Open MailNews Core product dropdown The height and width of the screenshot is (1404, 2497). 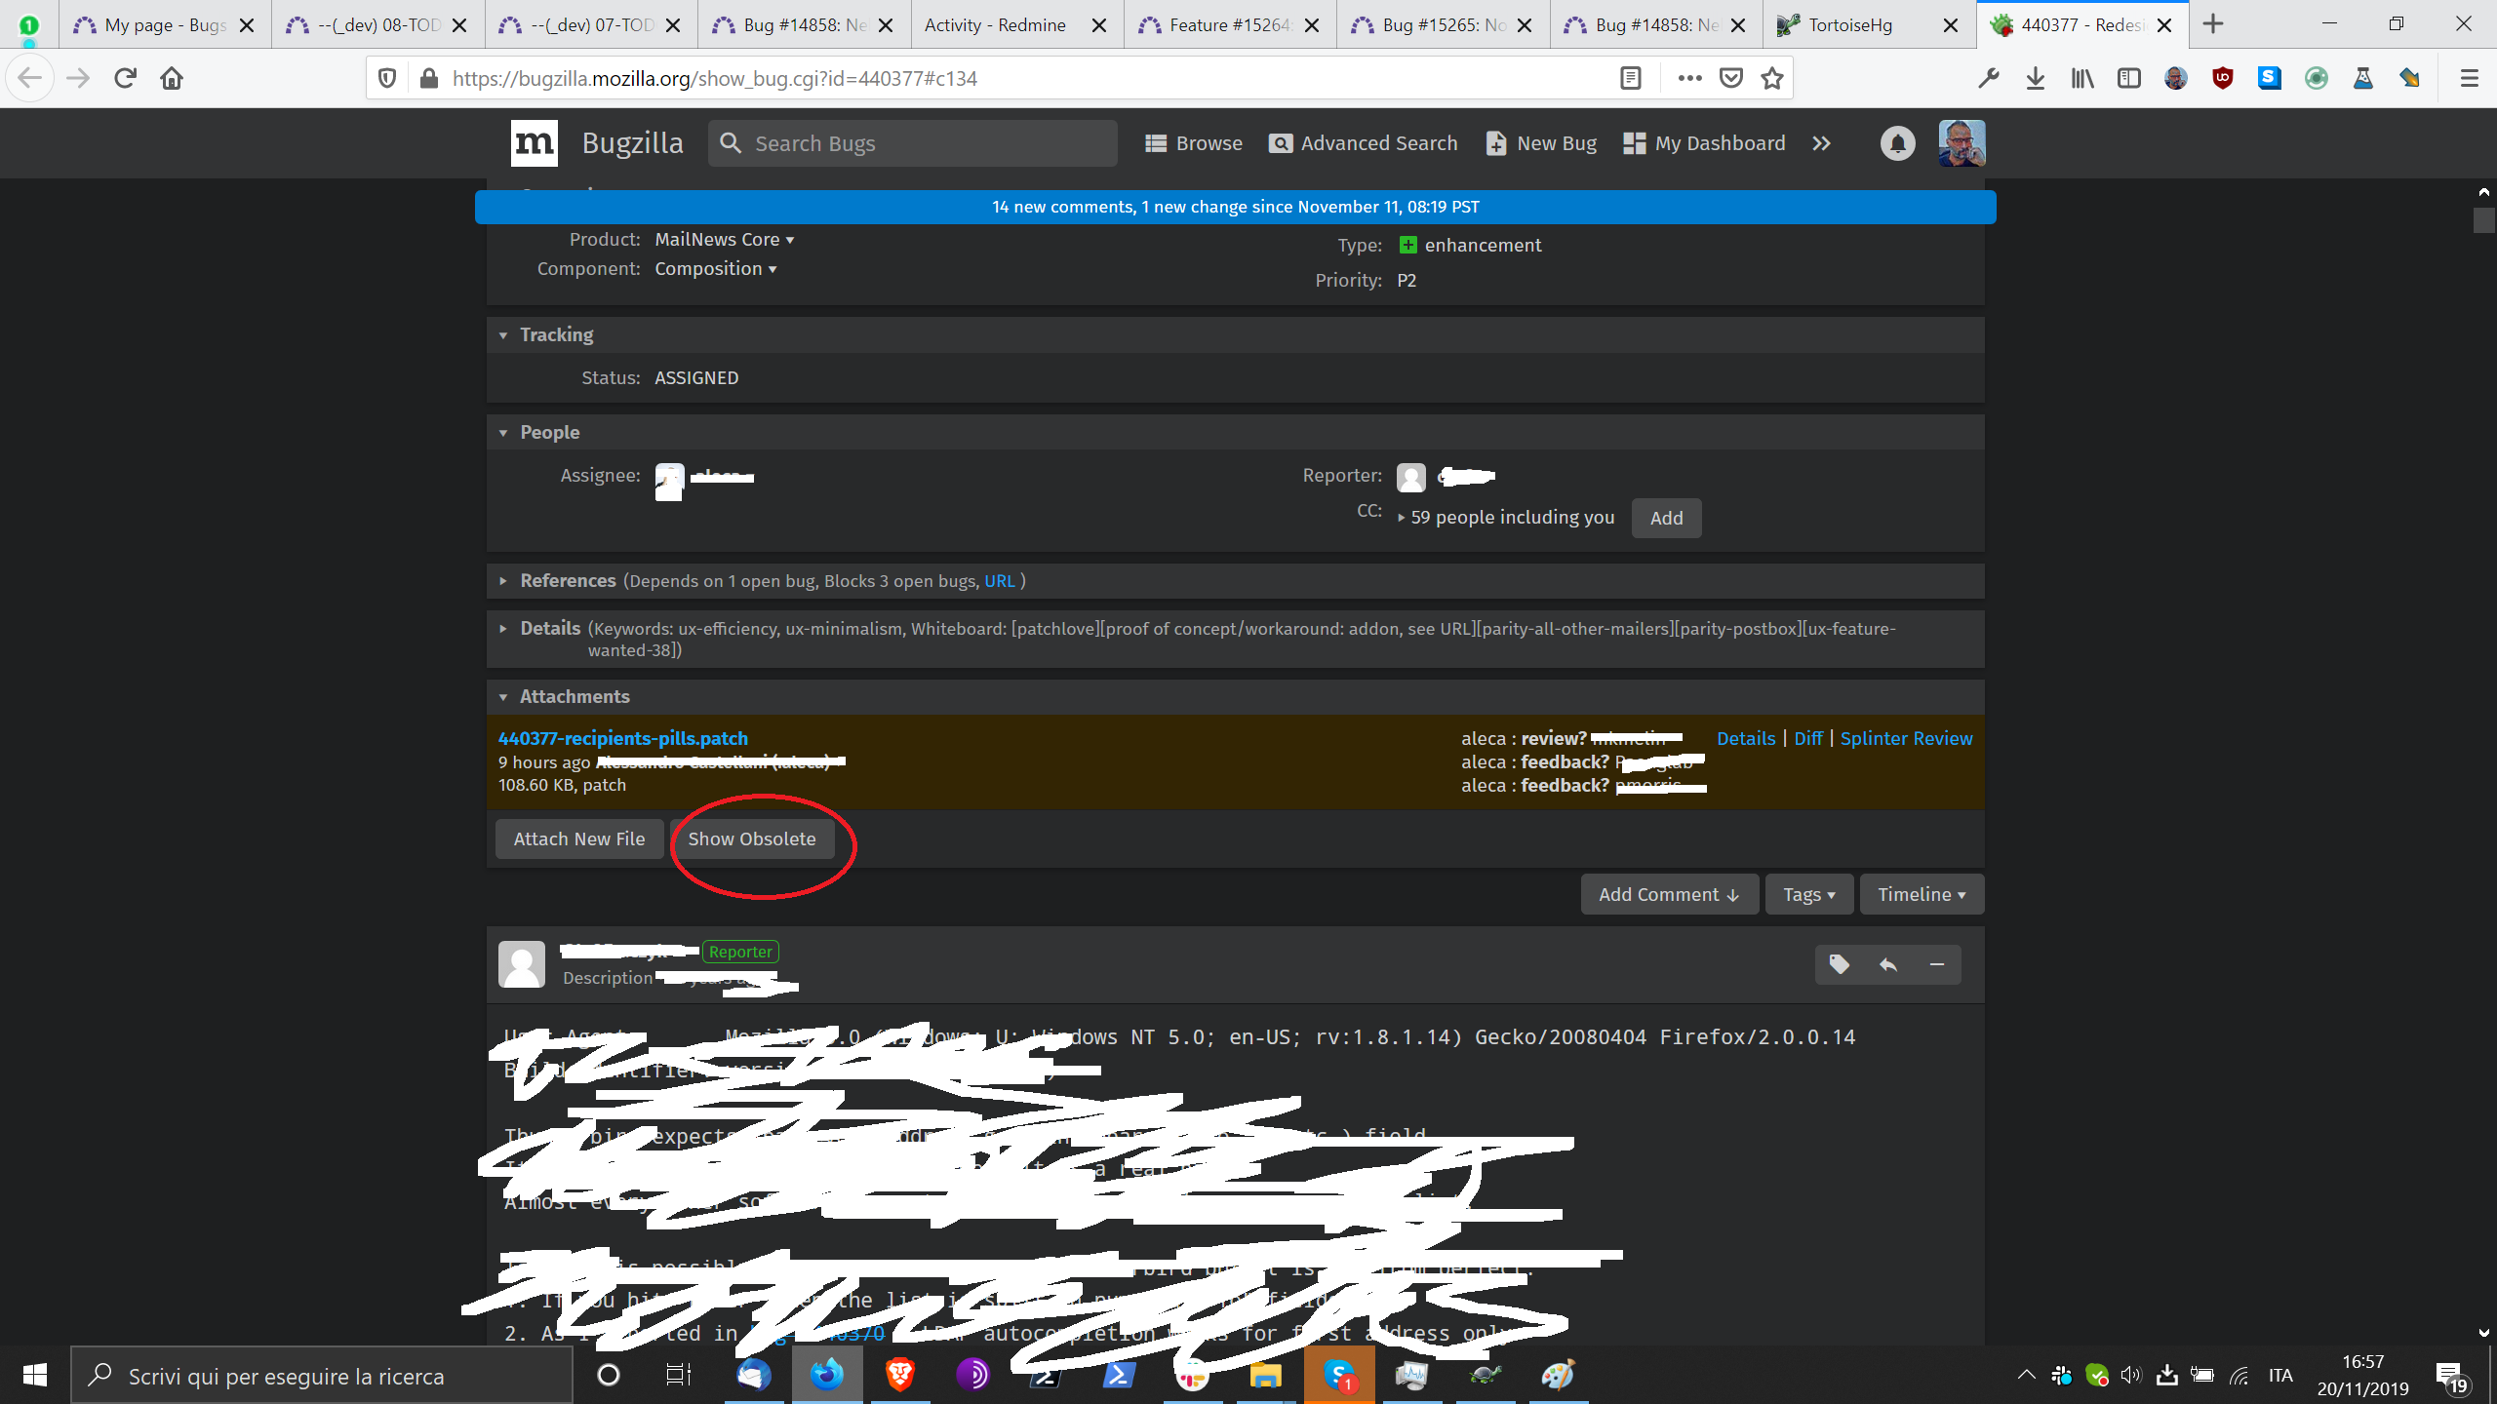tap(725, 240)
